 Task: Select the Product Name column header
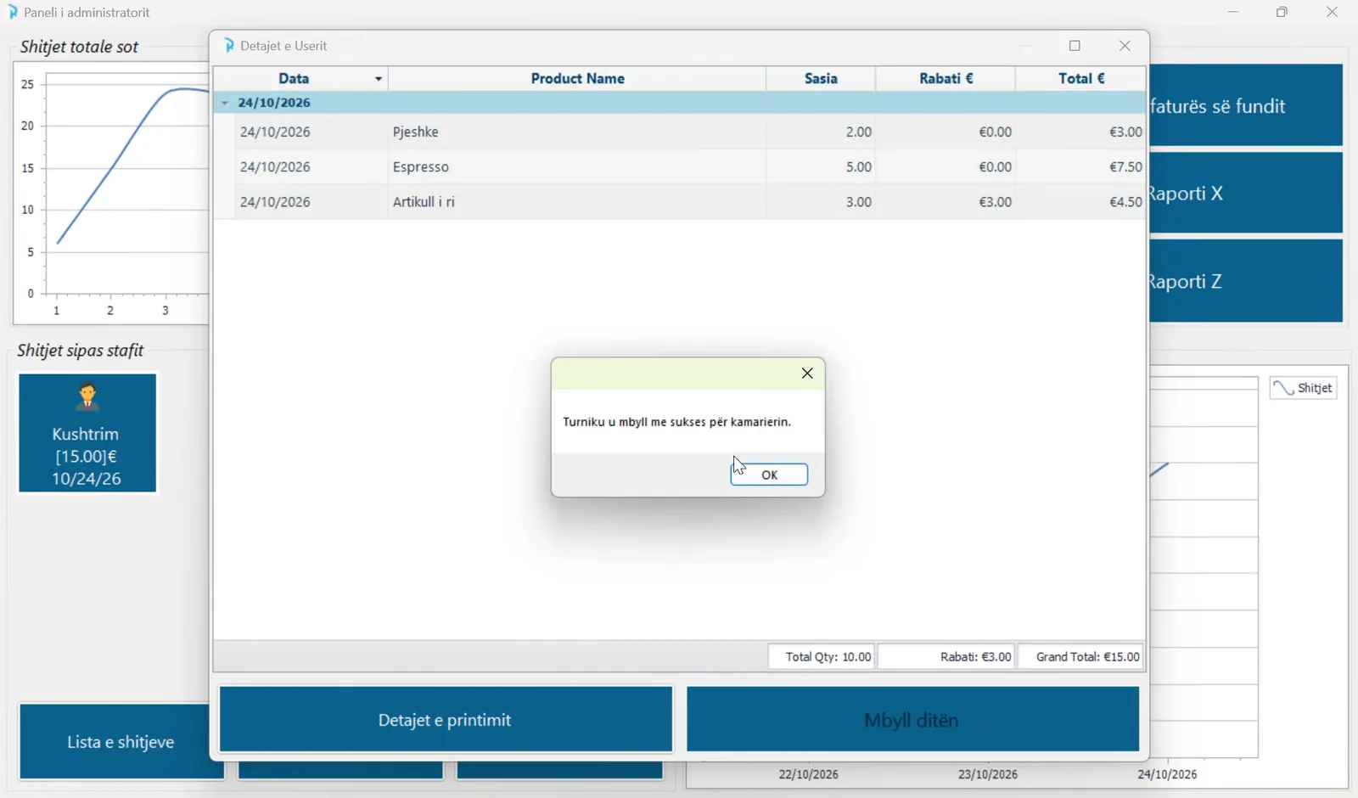tap(577, 78)
